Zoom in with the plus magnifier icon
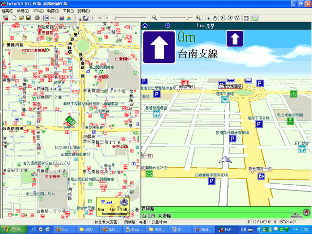This screenshot has height=234, width=312. (198, 18)
